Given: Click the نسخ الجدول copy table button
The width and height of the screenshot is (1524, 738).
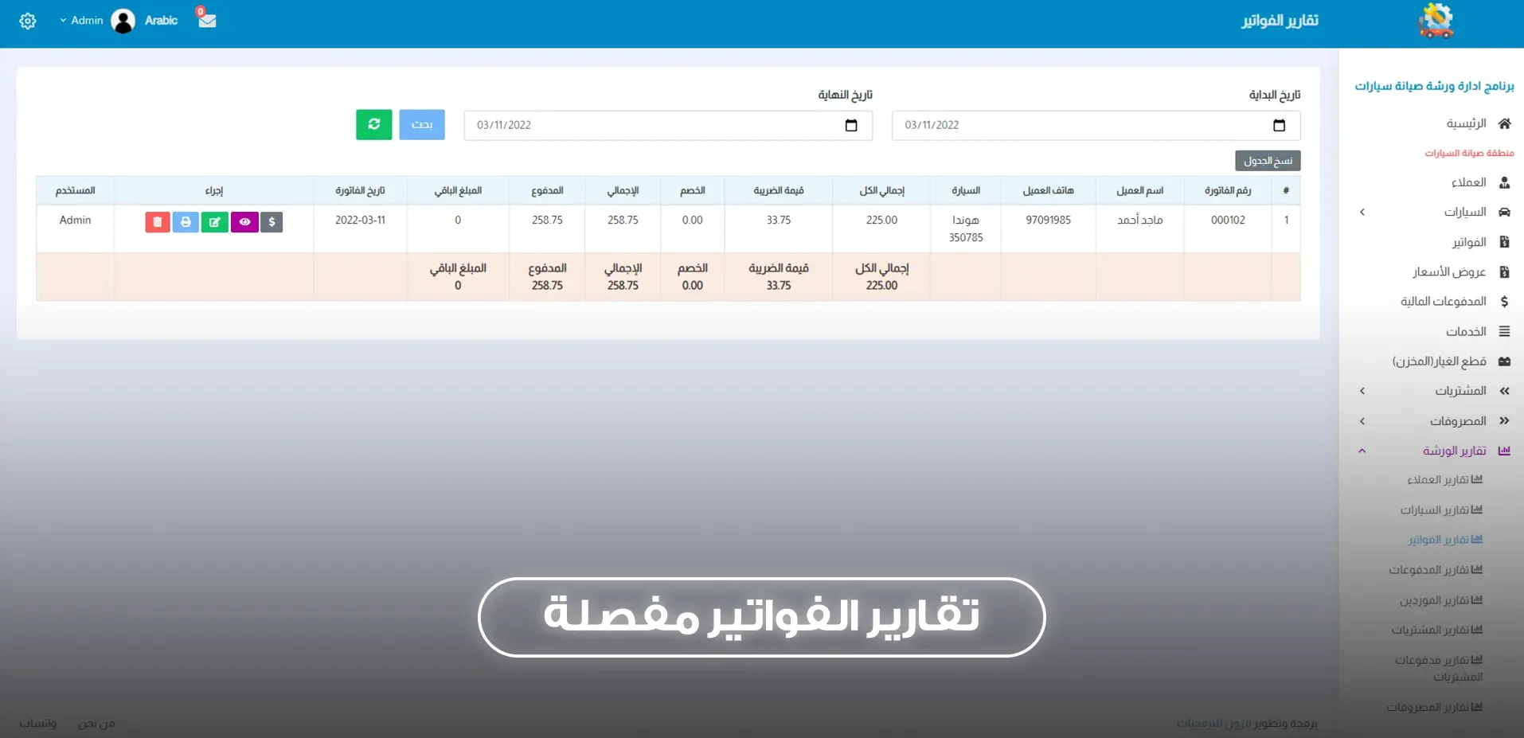Looking at the screenshot, I should coord(1268,161).
